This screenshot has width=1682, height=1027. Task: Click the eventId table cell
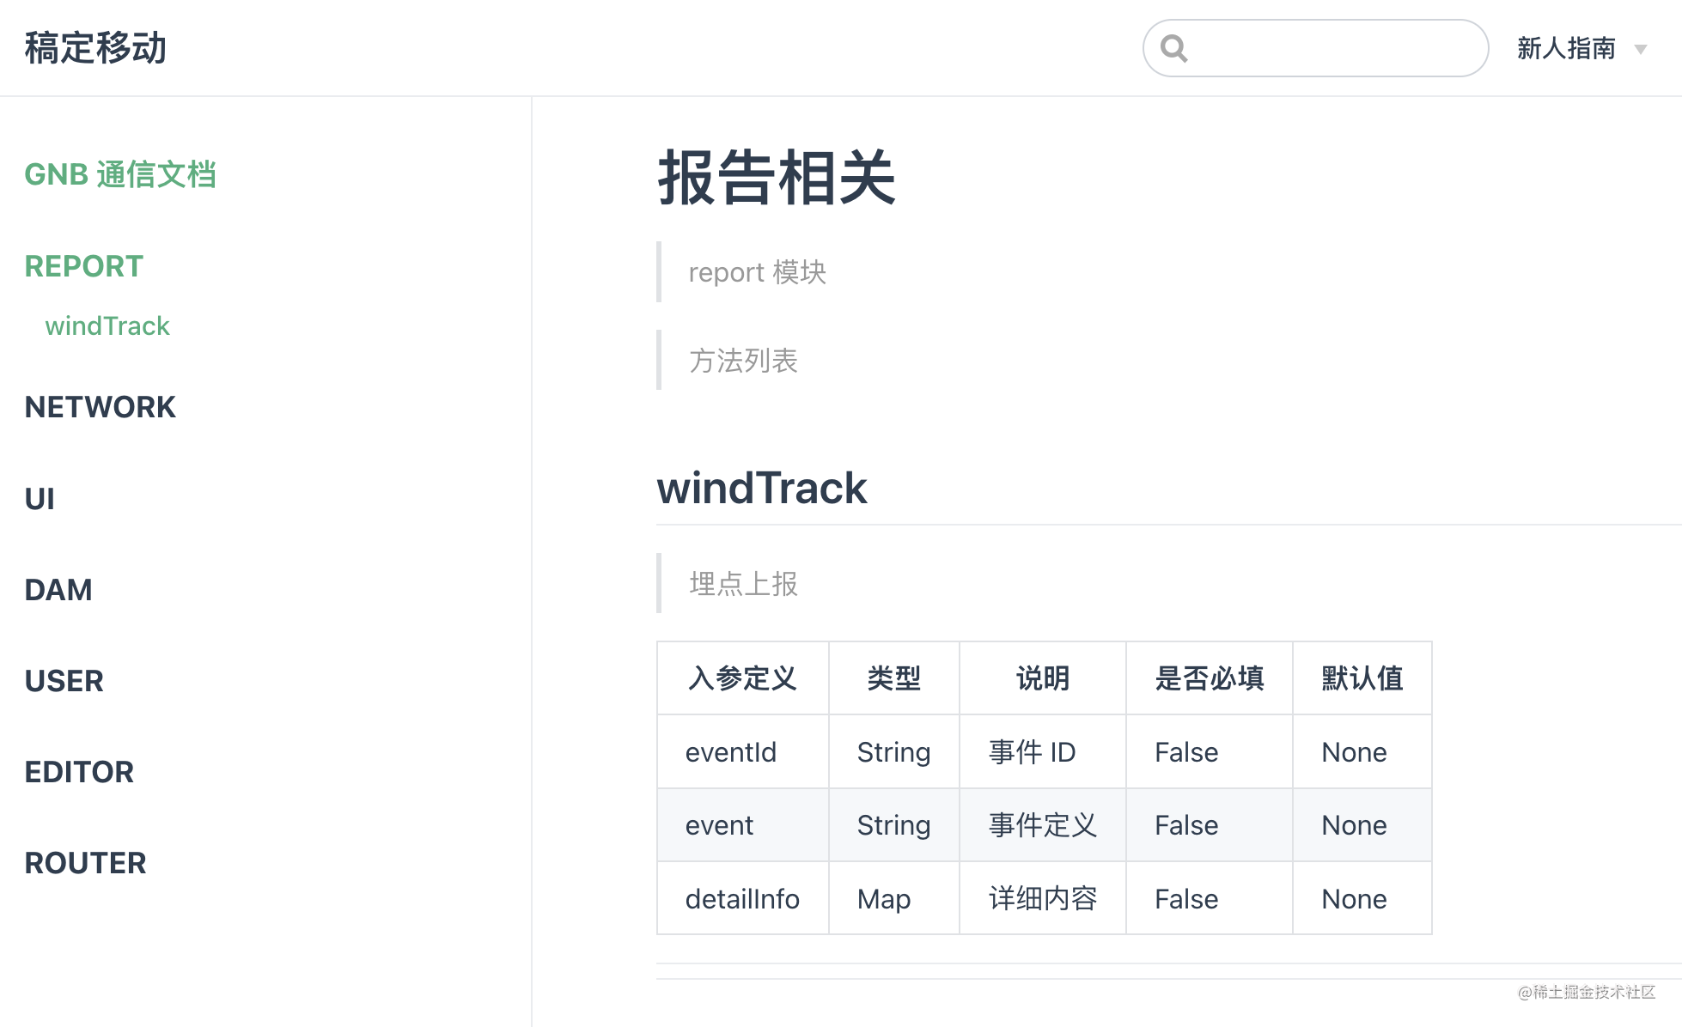click(x=731, y=752)
